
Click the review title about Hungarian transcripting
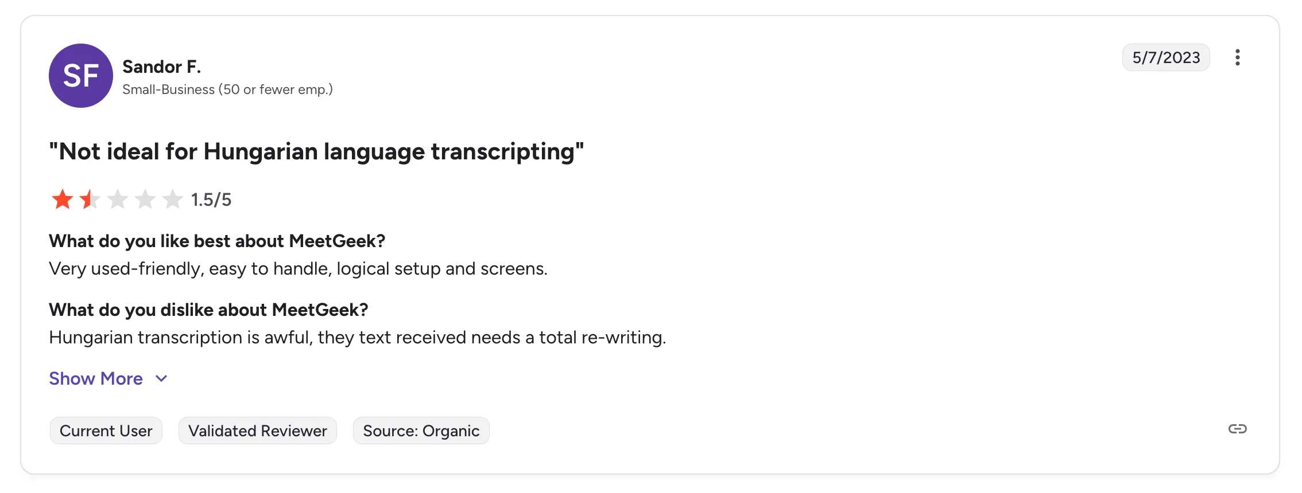click(316, 151)
